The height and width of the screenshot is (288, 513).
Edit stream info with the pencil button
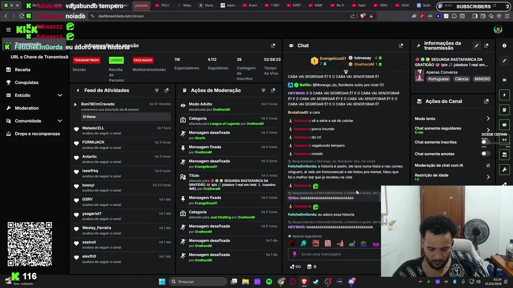[x=477, y=46]
